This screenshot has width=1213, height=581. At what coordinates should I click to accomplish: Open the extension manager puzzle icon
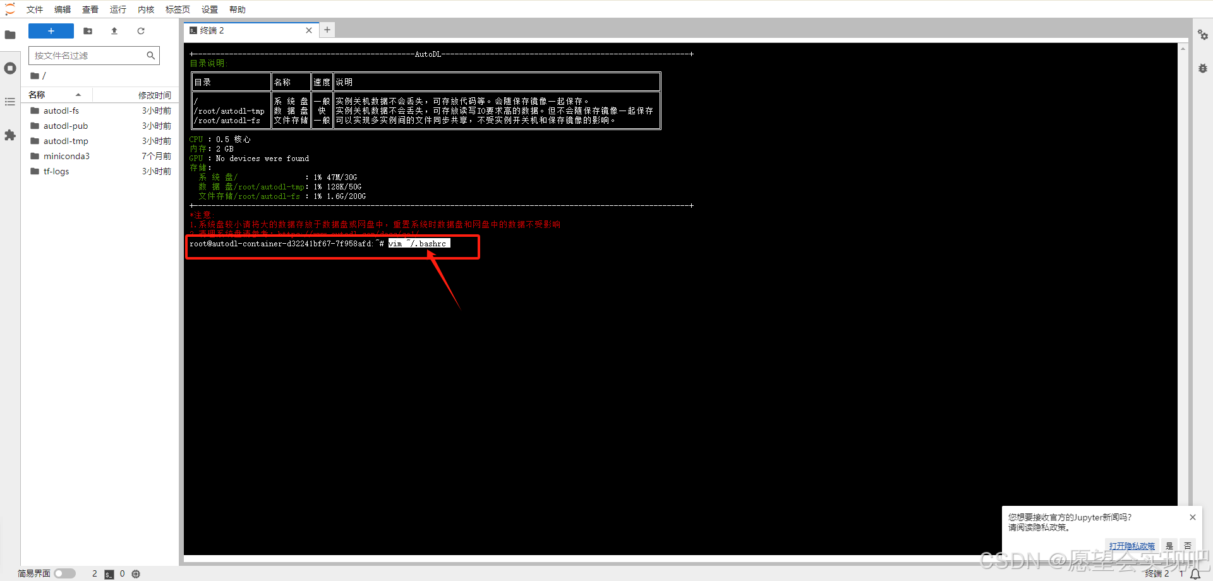coord(10,135)
